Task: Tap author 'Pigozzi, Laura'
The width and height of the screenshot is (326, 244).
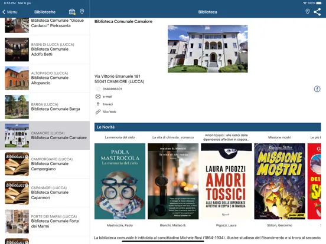Action: pos(226,225)
